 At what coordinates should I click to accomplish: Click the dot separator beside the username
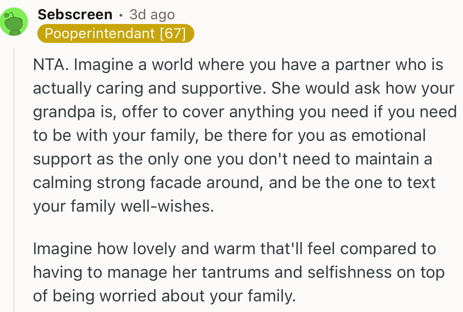pyautogui.click(x=121, y=15)
